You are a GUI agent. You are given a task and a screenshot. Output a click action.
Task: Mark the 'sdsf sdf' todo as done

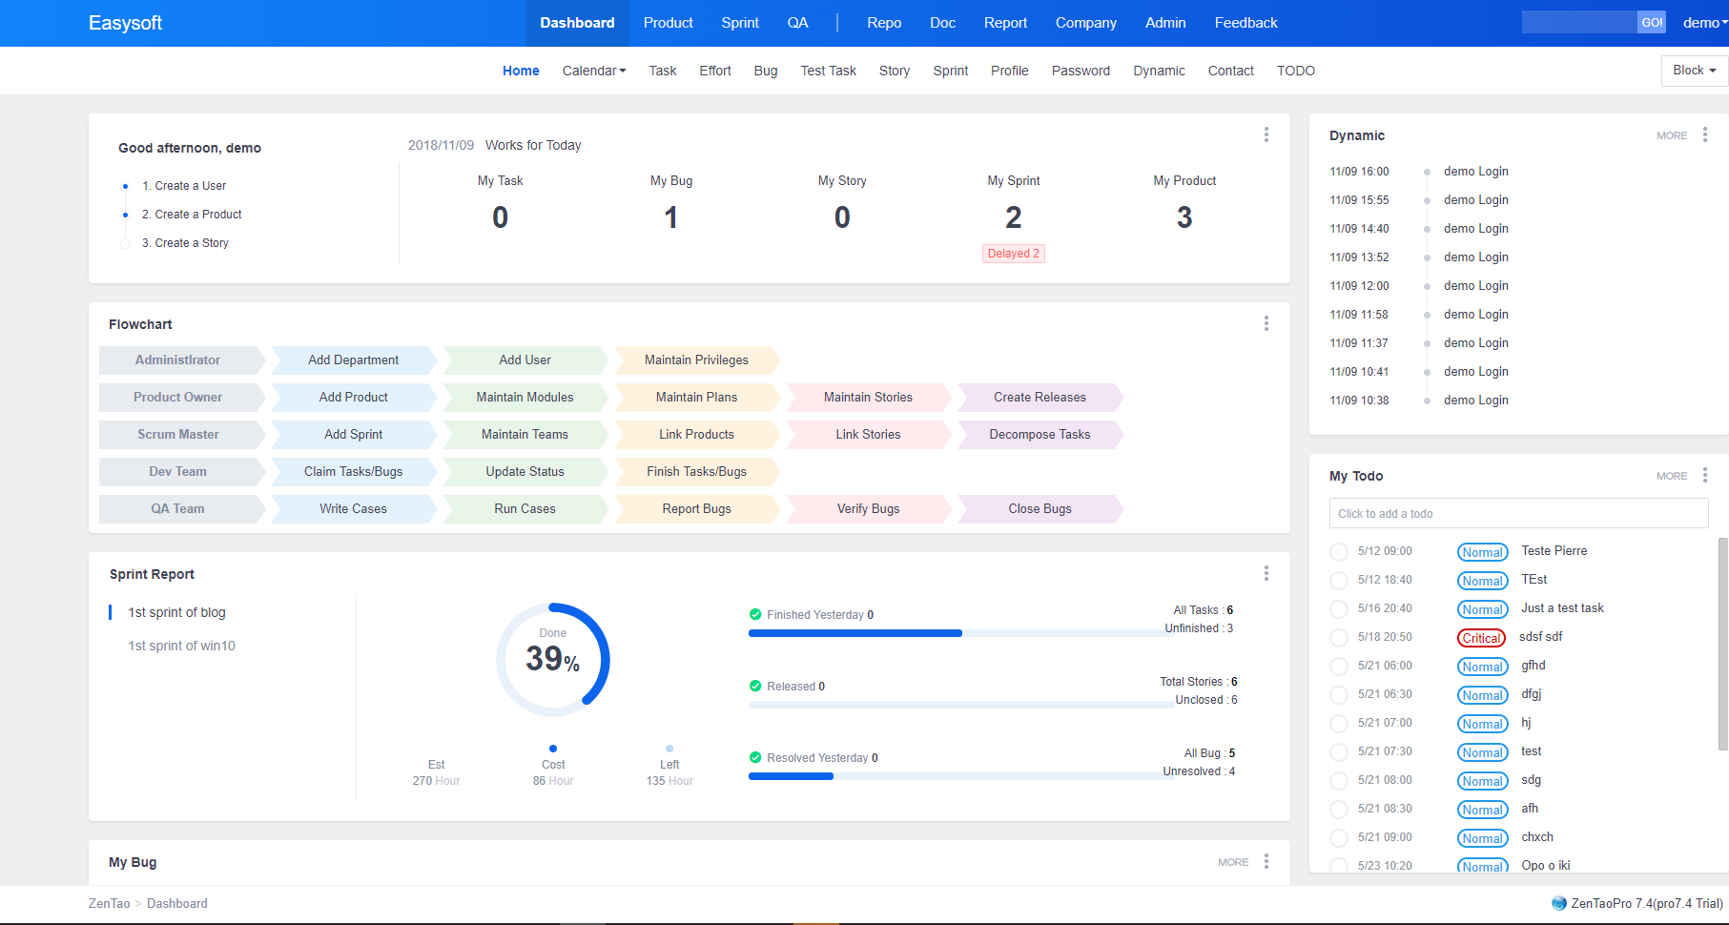coord(1339,637)
